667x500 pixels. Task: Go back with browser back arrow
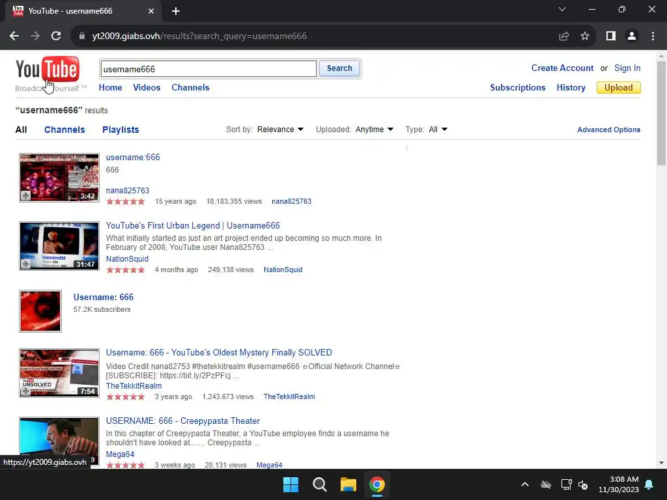point(14,36)
